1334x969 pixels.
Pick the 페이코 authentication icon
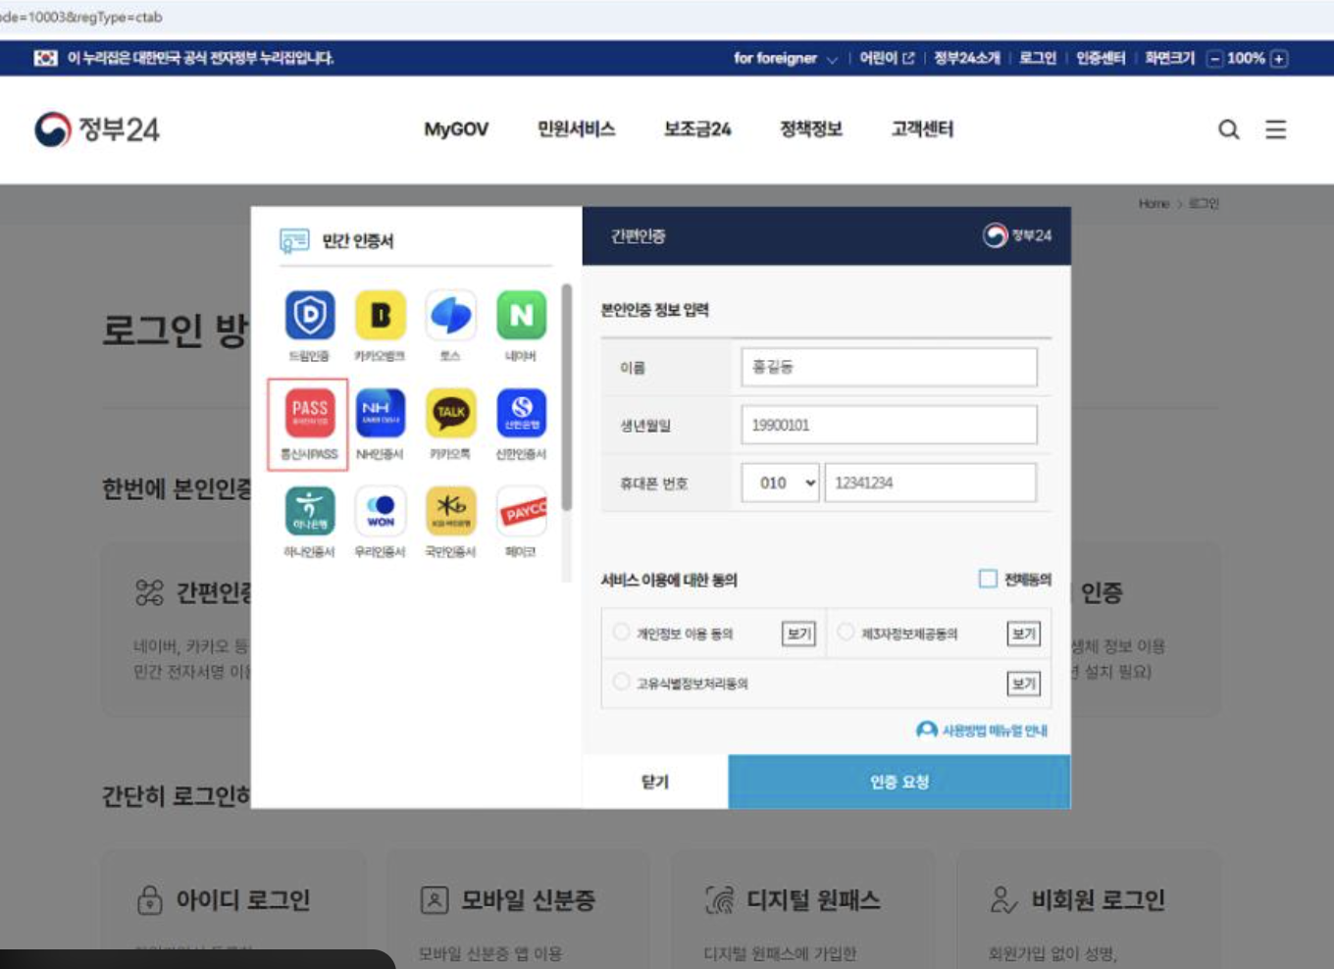[521, 511]
